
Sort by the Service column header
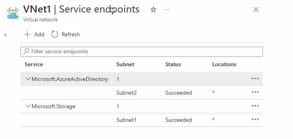coord(34,64)
